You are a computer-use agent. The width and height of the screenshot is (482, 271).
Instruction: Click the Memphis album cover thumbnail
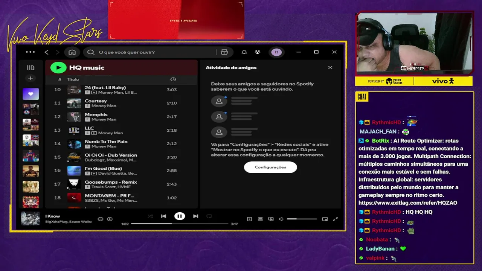point(74,117)
